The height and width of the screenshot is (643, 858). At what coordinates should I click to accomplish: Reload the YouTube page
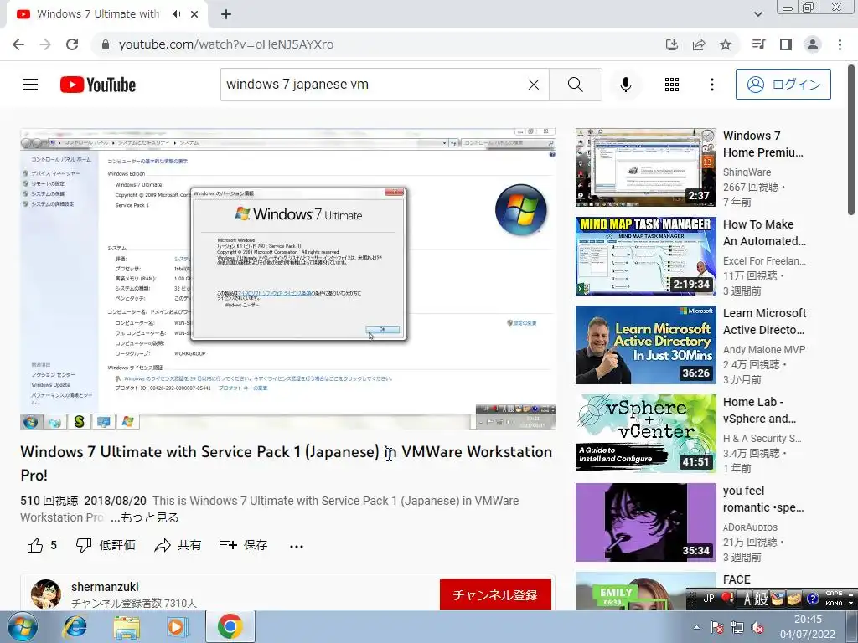point(72,44)
